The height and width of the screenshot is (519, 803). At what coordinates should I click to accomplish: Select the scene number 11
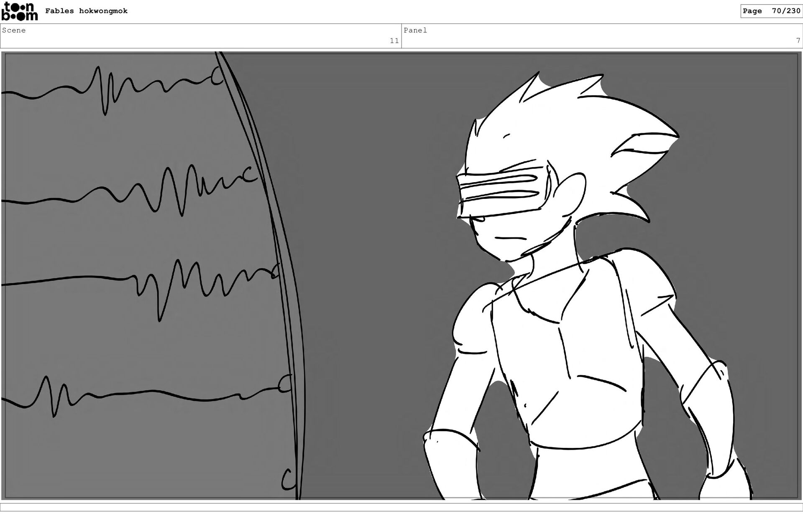tap(394, 41)
